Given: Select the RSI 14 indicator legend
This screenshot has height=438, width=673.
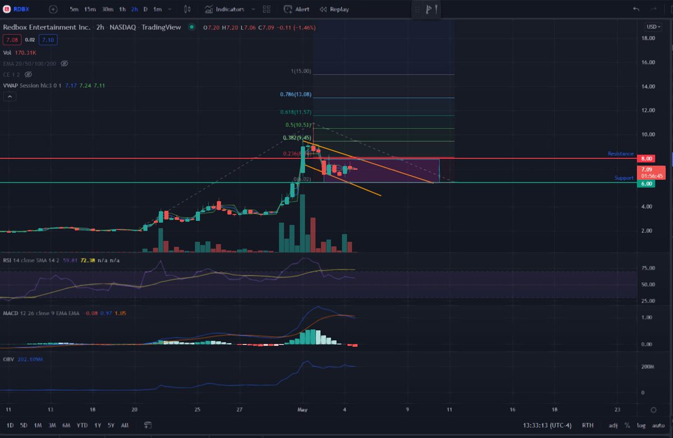Looking at the screenshot, I should click(61, 260).
